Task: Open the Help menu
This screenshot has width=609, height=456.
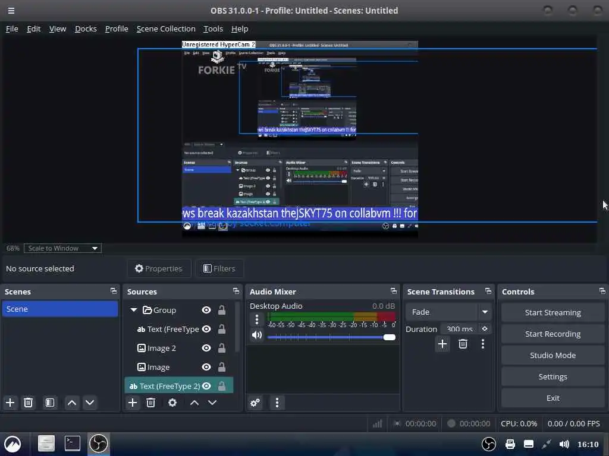Action: (240, 28)
